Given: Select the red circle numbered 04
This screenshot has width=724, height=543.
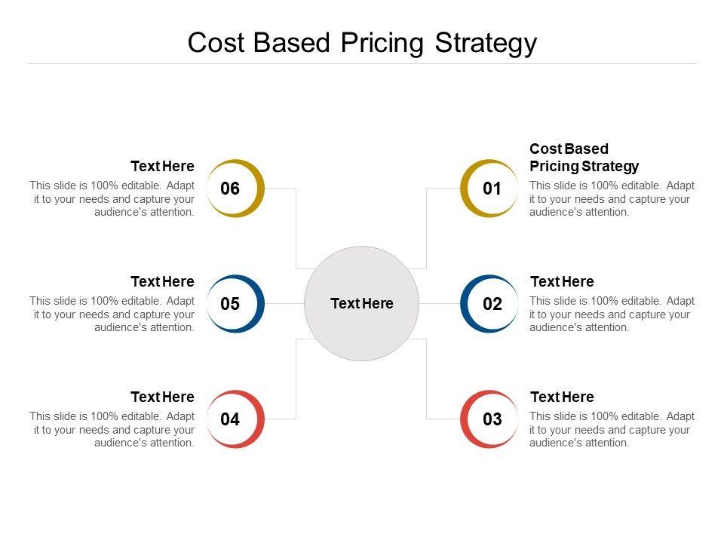Looking at the screenshot, I should click(232, 419).
